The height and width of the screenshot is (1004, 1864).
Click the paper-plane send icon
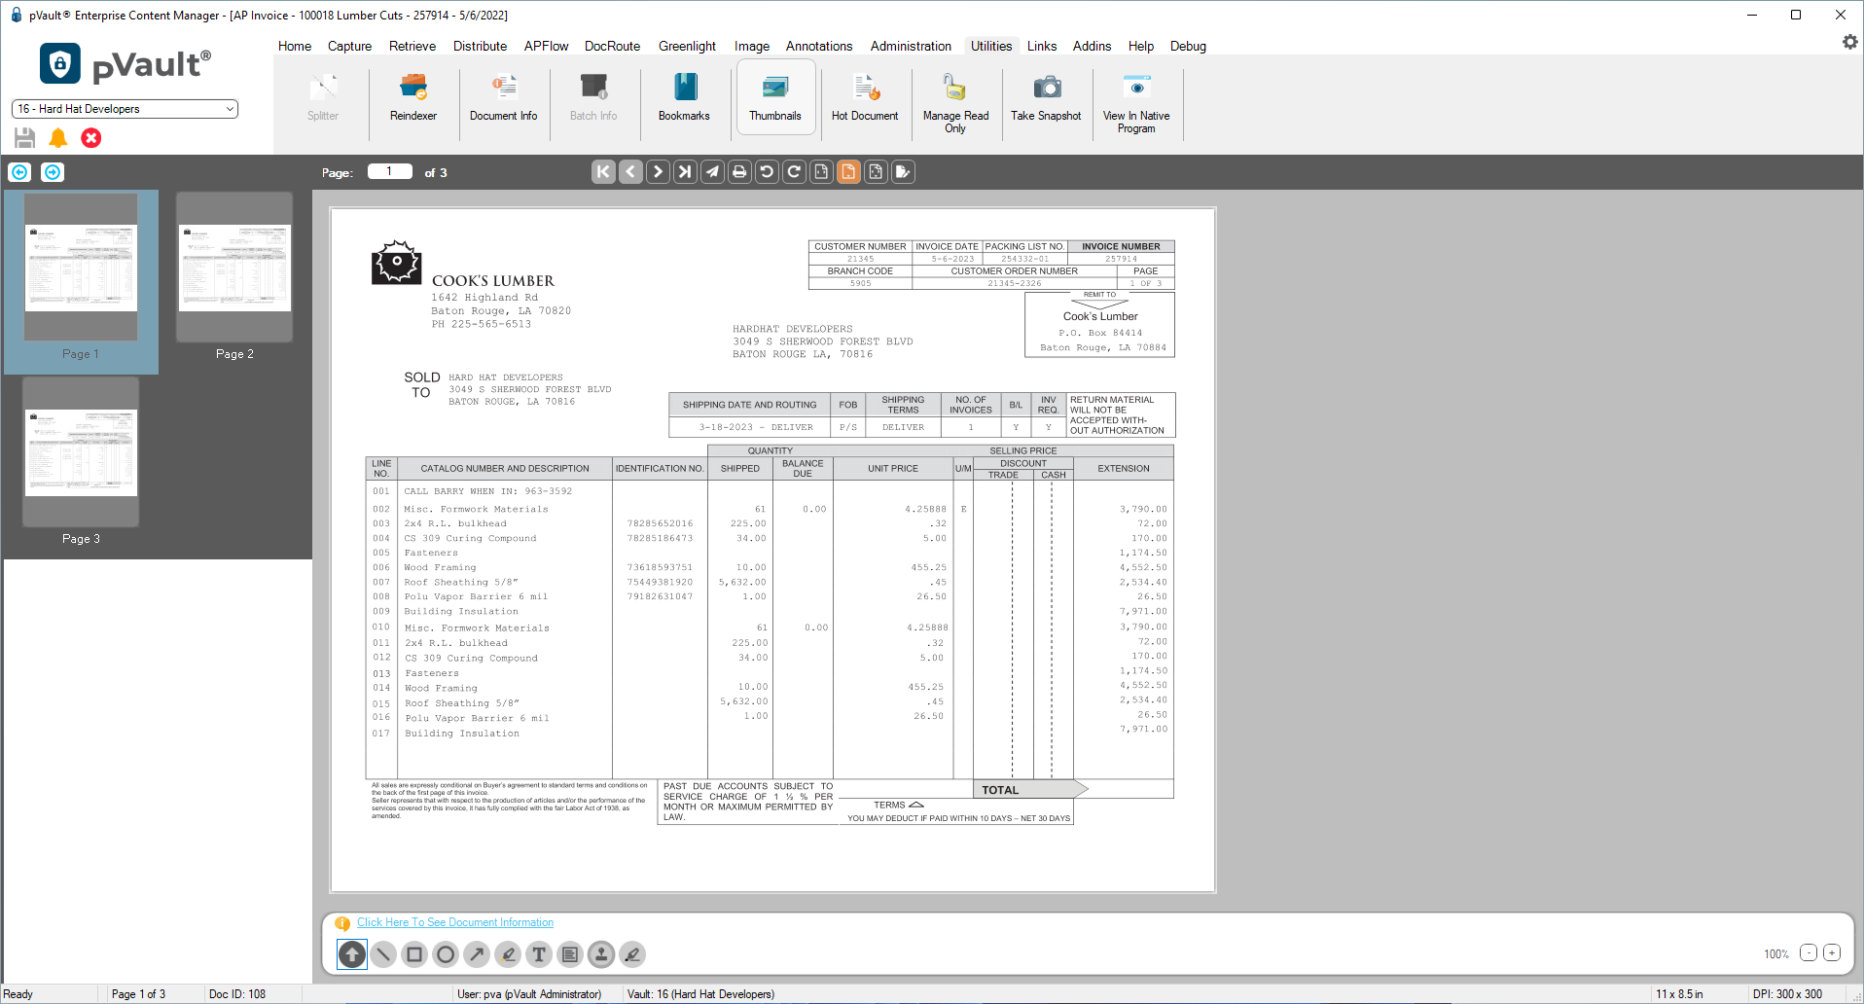(712, 172)
